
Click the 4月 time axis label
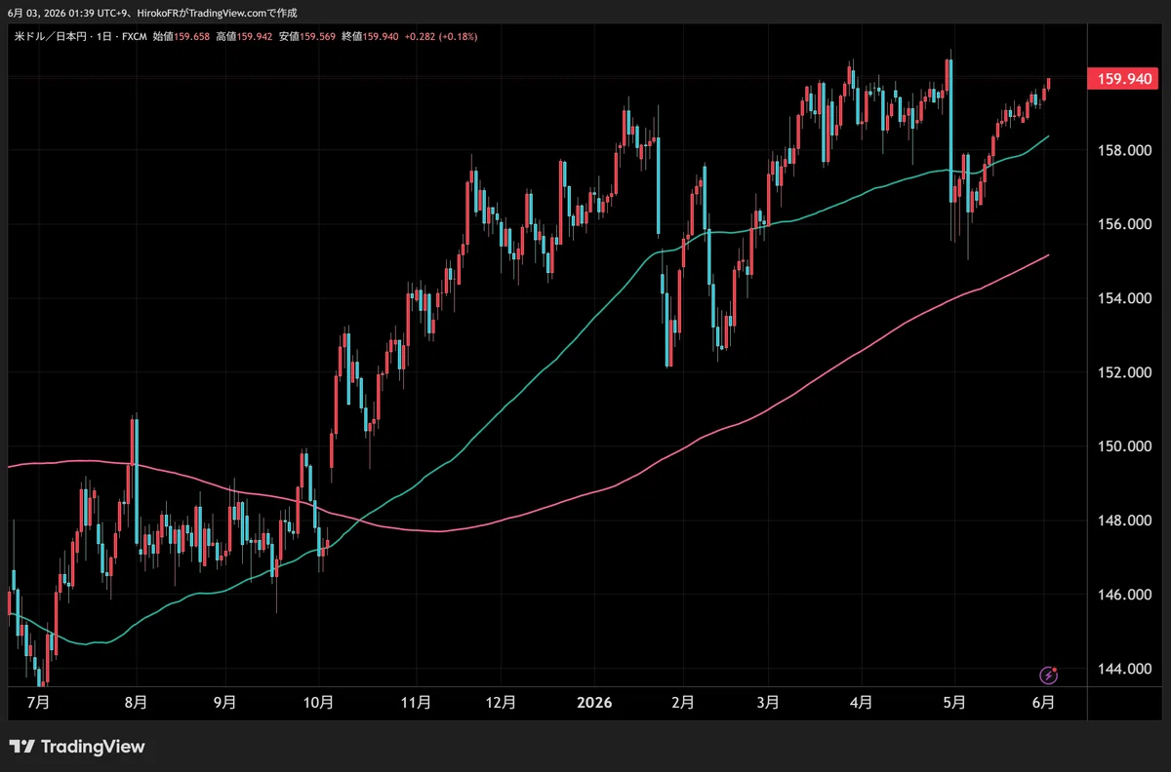pyautogui.click(x=862, y=701)
